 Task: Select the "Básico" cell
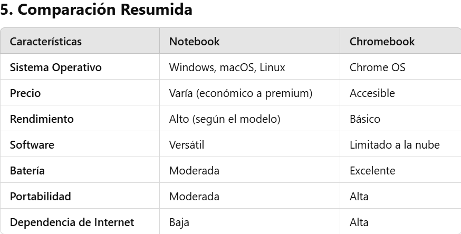(x=364, y=119)
